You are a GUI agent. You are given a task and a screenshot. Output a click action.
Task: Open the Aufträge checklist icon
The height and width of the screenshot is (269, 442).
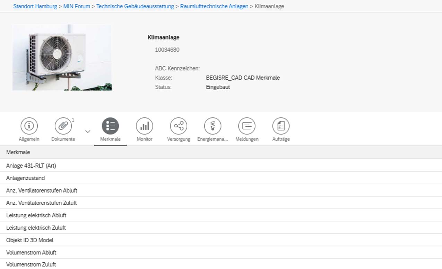(x=281, y=126)
